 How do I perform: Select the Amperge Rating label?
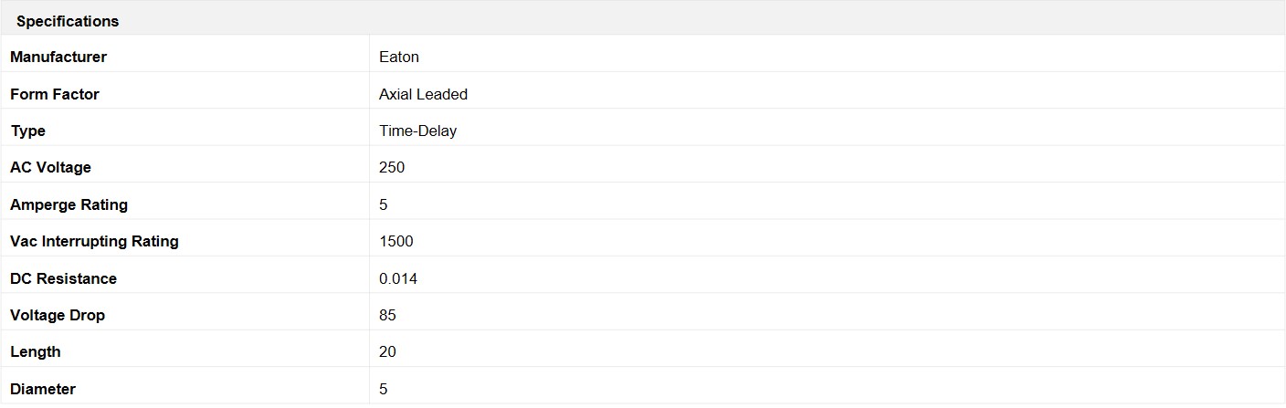coord(69,204)
